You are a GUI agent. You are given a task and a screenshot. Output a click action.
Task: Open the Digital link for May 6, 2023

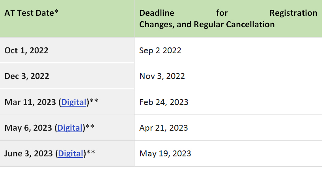(x=70, y=128)
